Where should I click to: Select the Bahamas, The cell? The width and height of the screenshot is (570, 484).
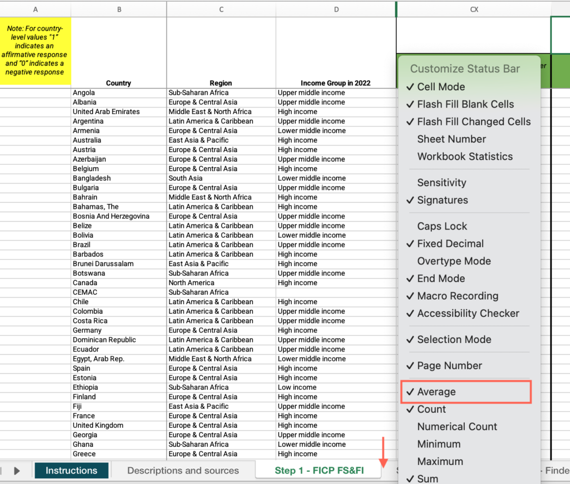coord(119,207)
